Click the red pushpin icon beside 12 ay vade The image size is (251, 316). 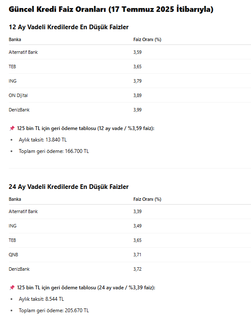click(12, 128)
